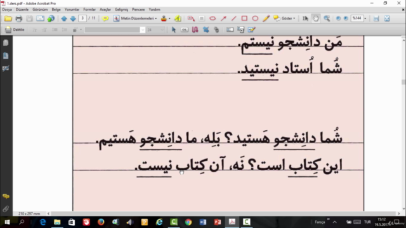Image resolution: width=406 pixels, height=228 pixels.
Task: Click the edit form pencil icon
Action: [251, 30]
